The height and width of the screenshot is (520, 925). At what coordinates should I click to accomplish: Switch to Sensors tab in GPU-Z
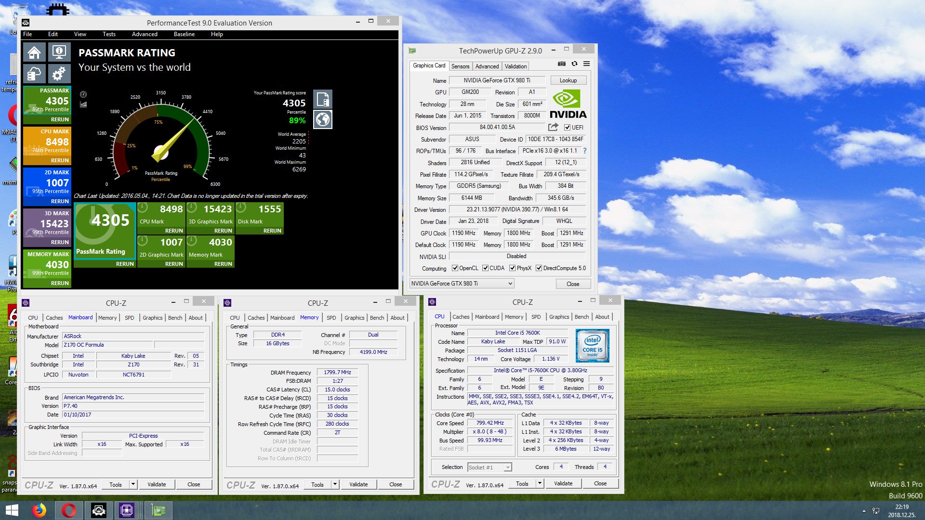[x=460, y=66]
